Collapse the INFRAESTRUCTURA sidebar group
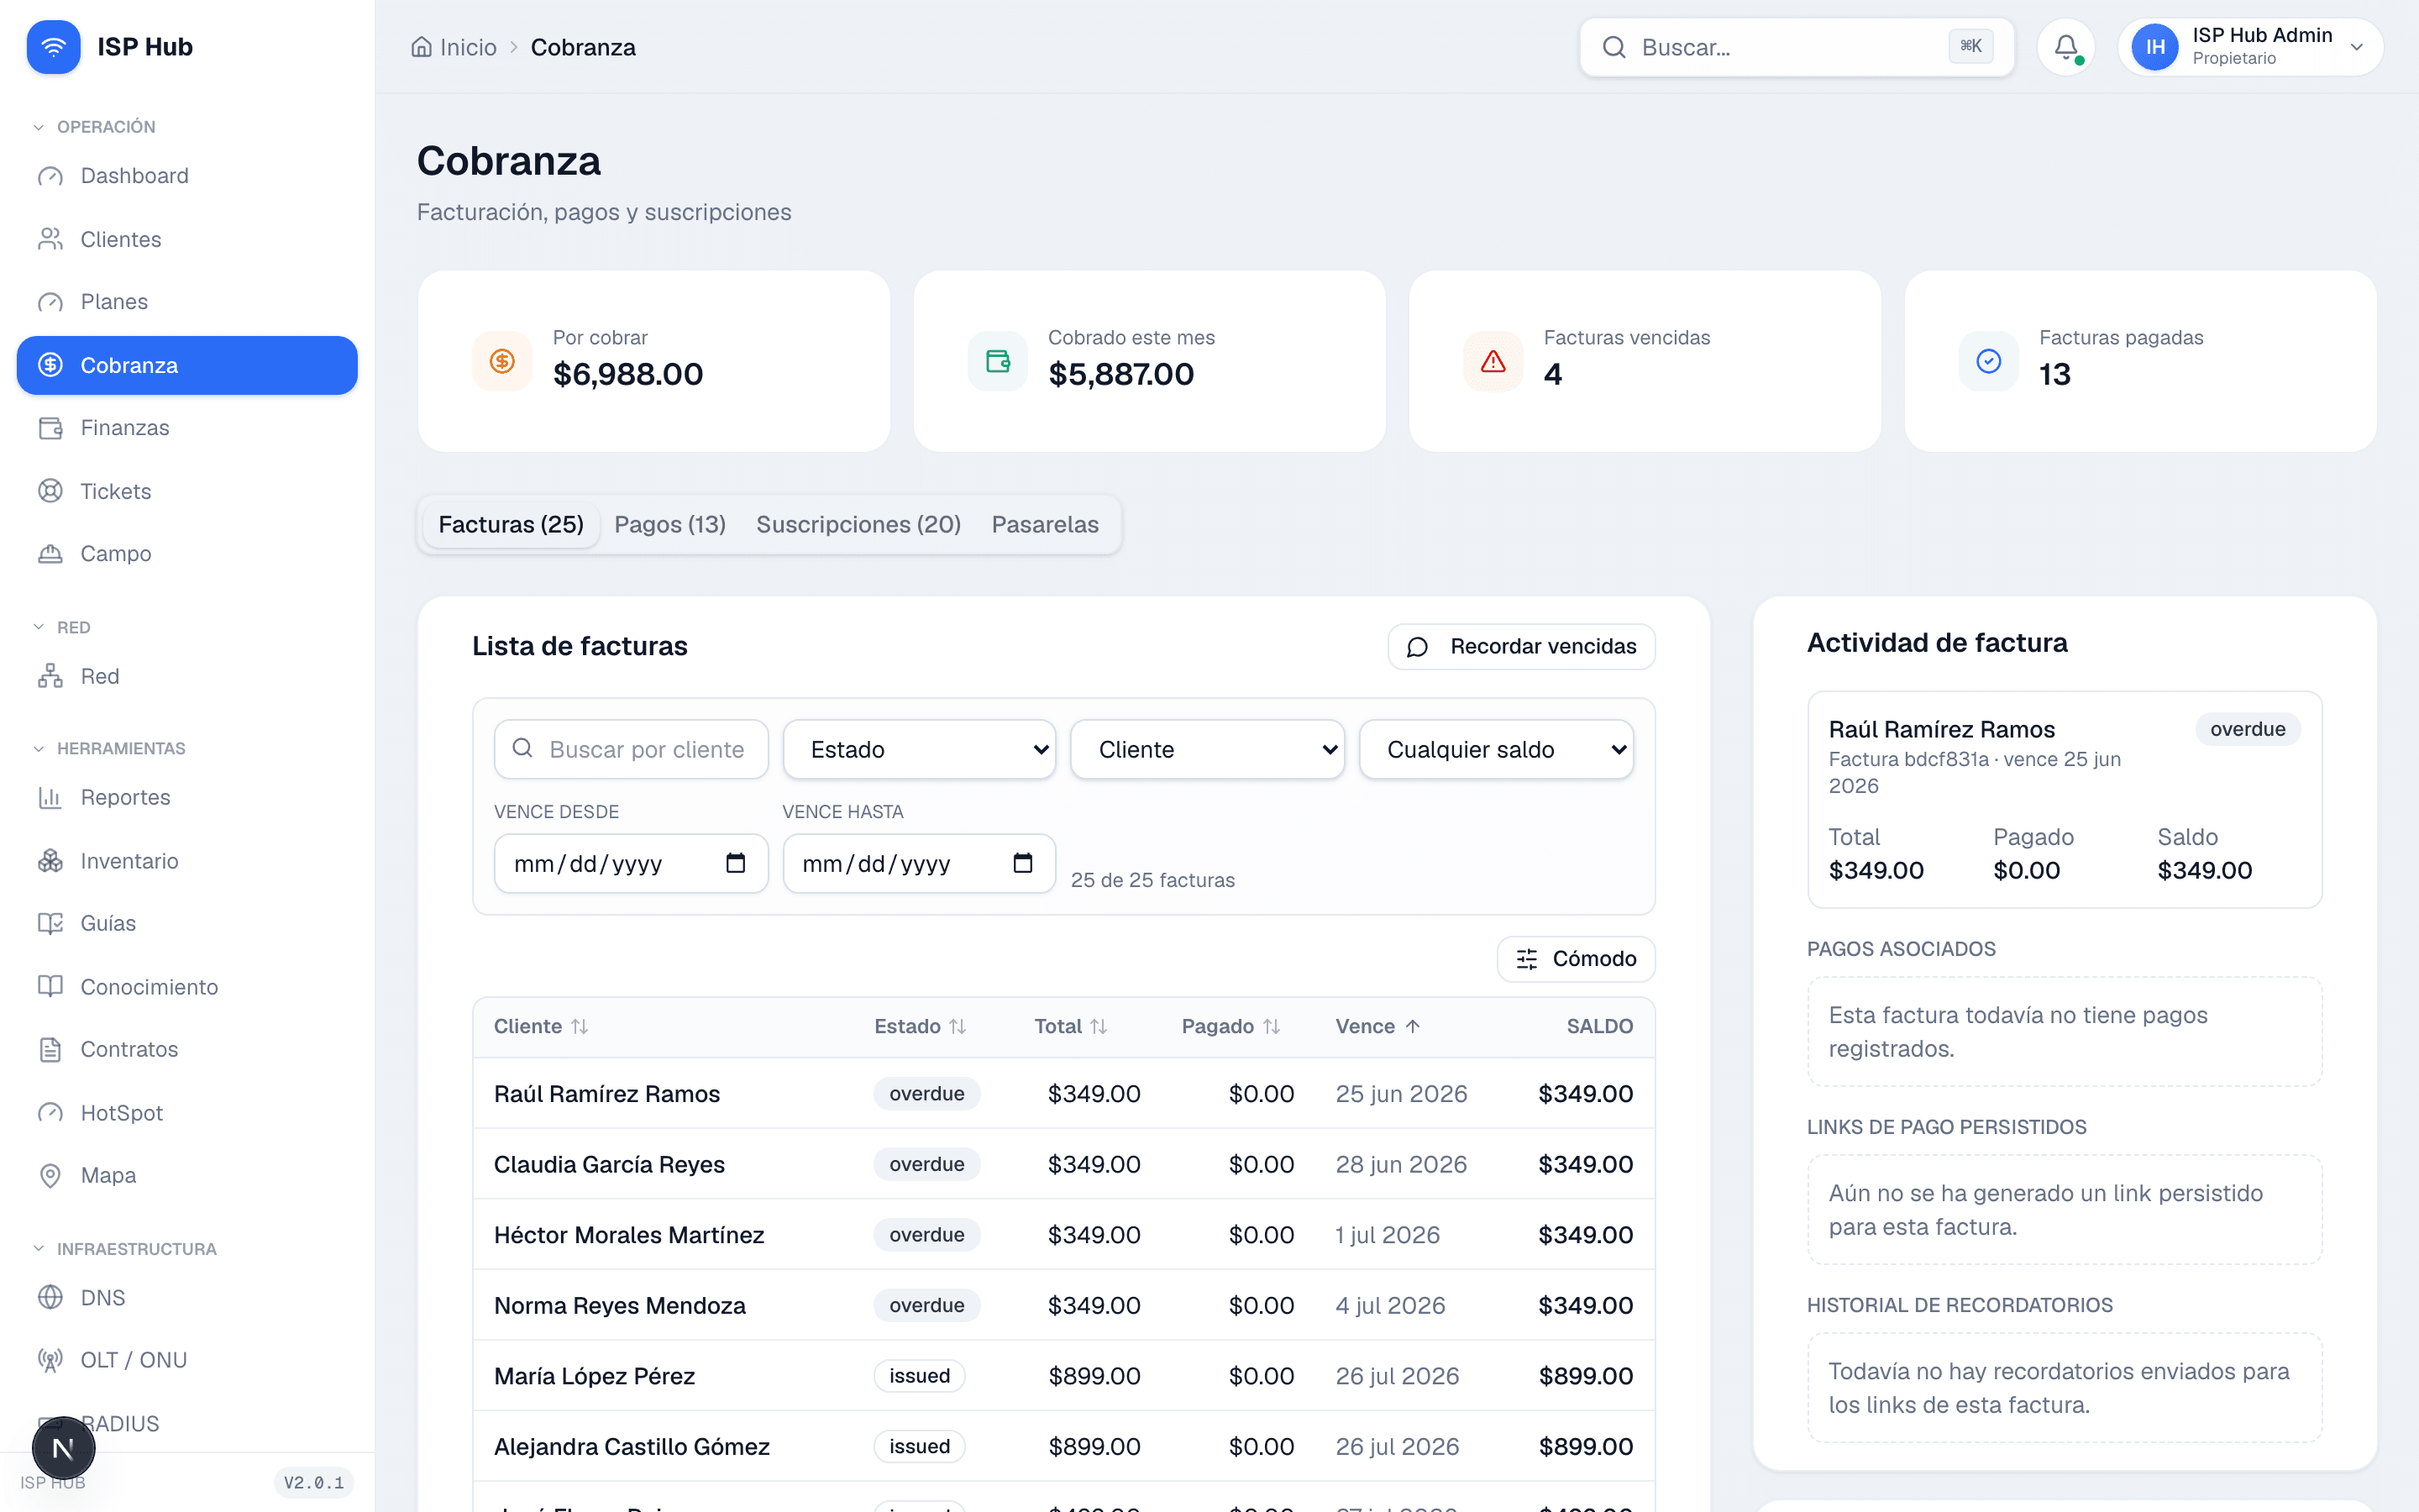 tap(125, 1249)
